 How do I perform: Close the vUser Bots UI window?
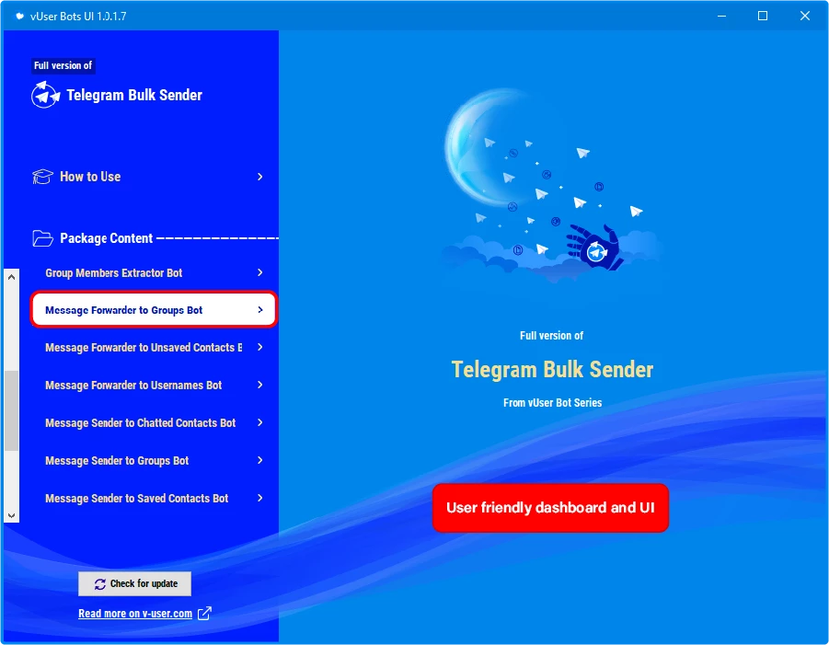[805, 16]
